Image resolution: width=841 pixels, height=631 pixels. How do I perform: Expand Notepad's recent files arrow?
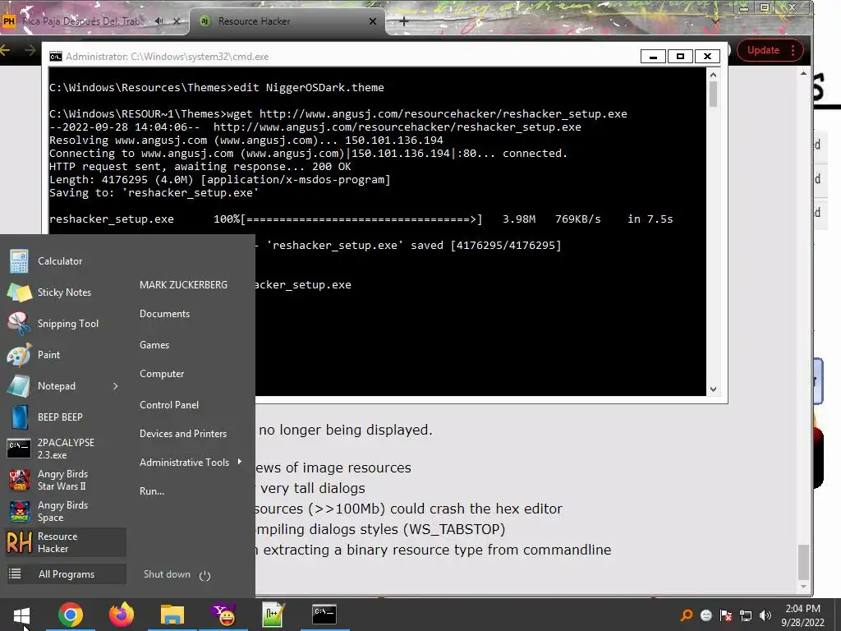(x=115, y=386)
